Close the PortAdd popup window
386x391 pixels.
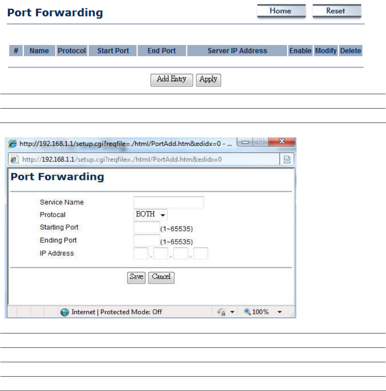[281, 142]
